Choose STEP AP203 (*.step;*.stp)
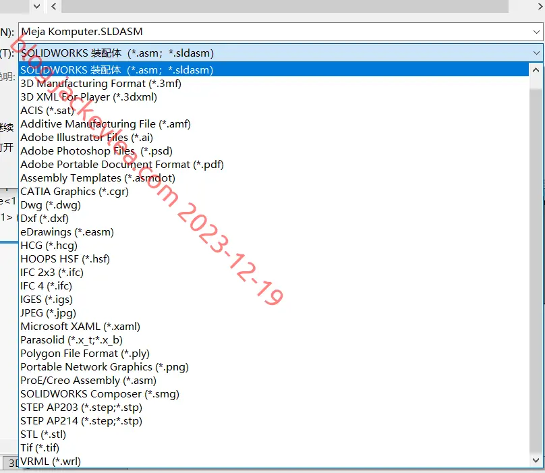 [x=274, y=408]
